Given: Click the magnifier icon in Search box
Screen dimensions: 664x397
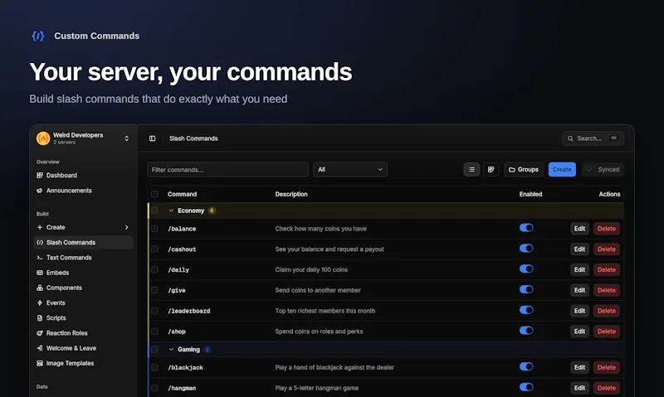Looking at the screenshot, I should click(570, 138).
